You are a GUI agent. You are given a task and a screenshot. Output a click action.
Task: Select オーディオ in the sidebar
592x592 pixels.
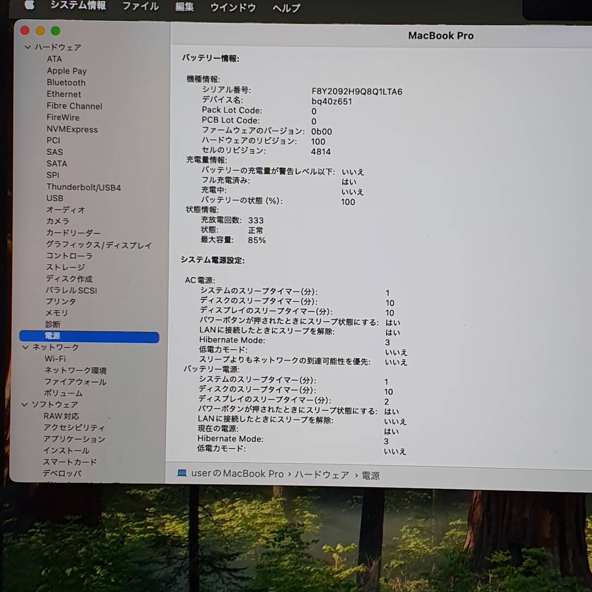[66, 210]
